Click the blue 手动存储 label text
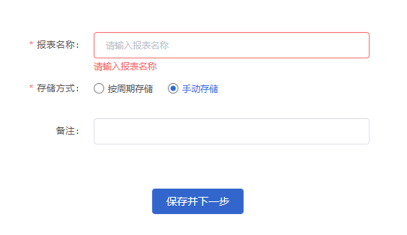Screen dimensions: 407x235 click(200, 89)
